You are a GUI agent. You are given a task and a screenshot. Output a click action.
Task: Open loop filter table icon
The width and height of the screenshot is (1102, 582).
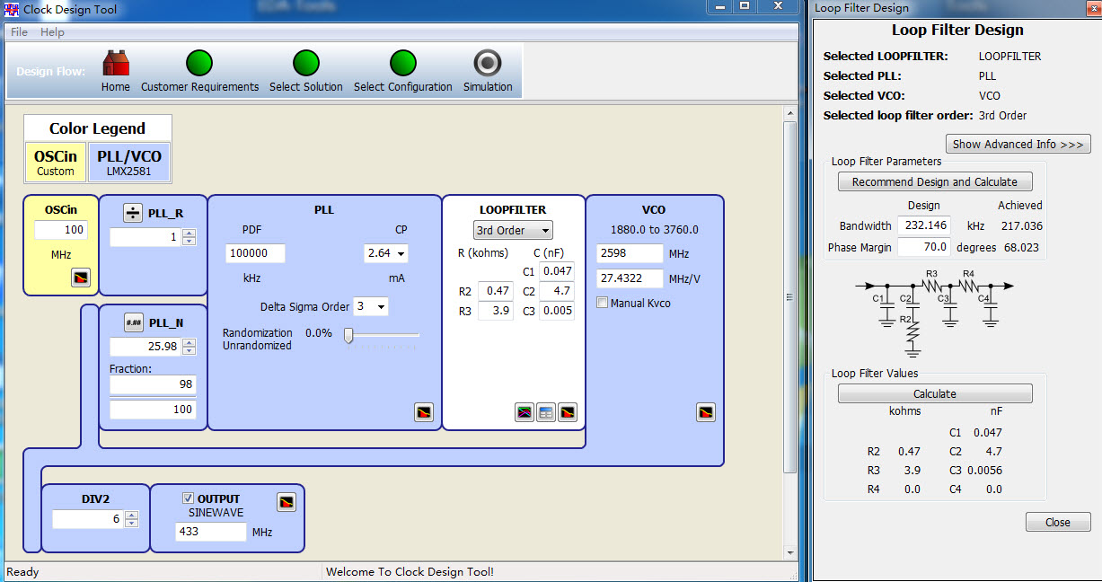click(546, 412)
